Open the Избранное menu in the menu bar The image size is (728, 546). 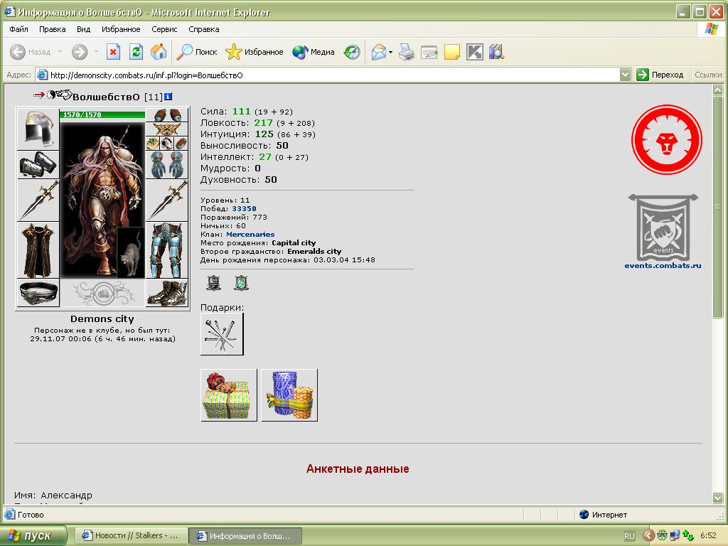(121, 29)
